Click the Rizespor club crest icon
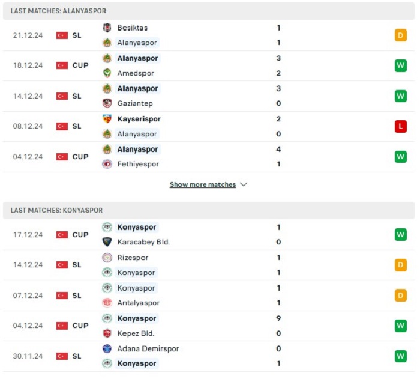This screenshot has height=379, width=420. point(107,258)
